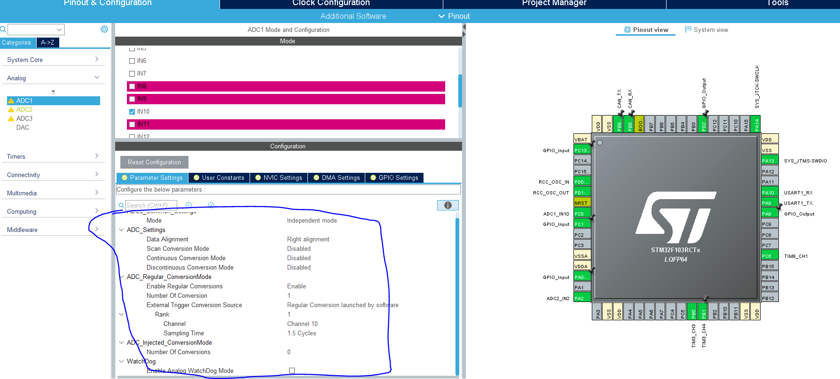Open Additional Software

coord(353,16)
